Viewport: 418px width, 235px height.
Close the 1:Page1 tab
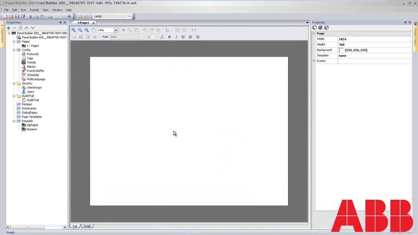[93, 23]
